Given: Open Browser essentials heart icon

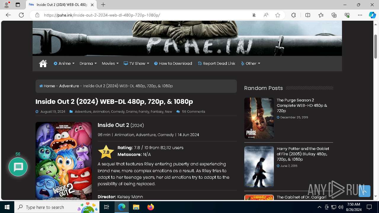Looking at the screenshot, I should (x=347, y=15).
